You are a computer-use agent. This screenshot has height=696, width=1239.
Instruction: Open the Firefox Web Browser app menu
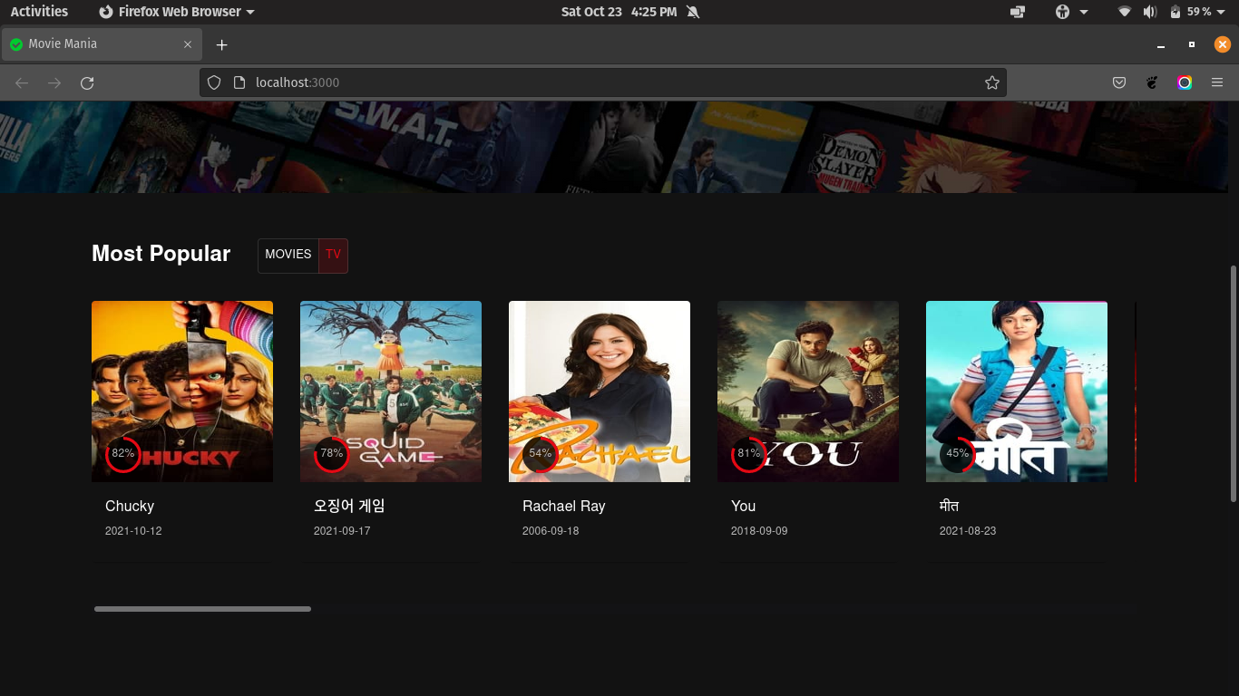[177, 12]
